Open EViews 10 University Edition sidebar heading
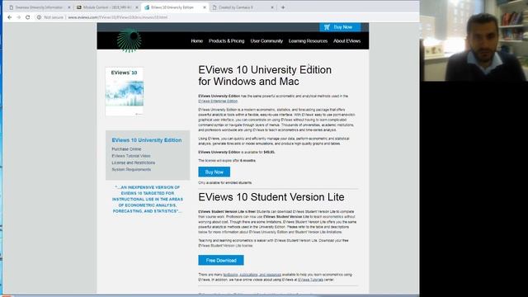The height and width of the screenshot is (297, 528). [x=147, y=140]
